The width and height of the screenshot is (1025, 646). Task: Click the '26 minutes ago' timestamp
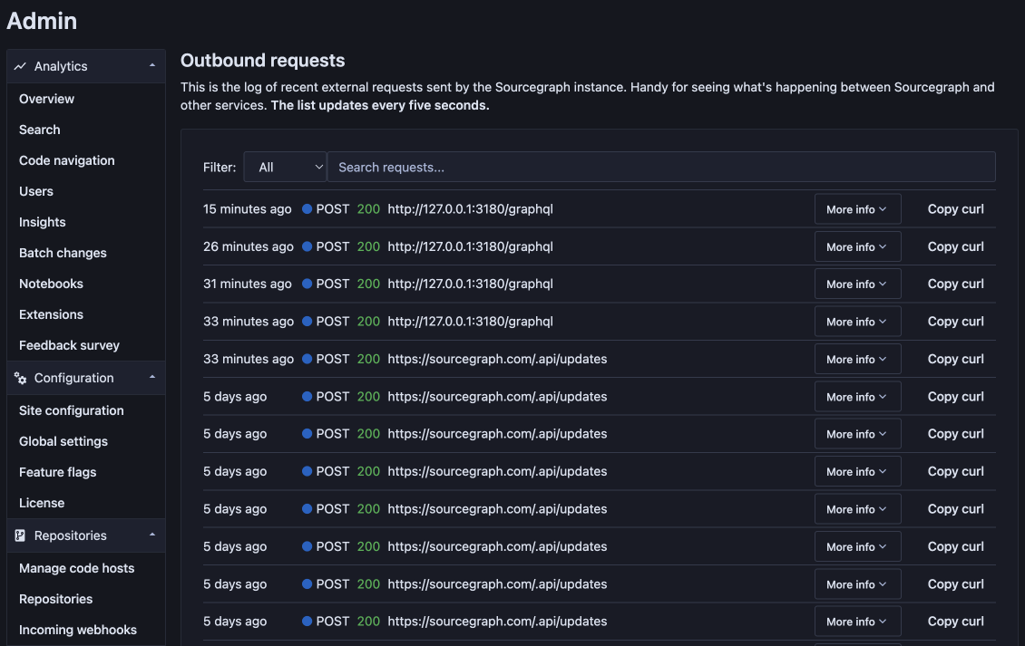(249, 246)
